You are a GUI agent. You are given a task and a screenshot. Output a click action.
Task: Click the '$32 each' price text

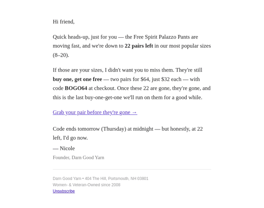(171, 79)
